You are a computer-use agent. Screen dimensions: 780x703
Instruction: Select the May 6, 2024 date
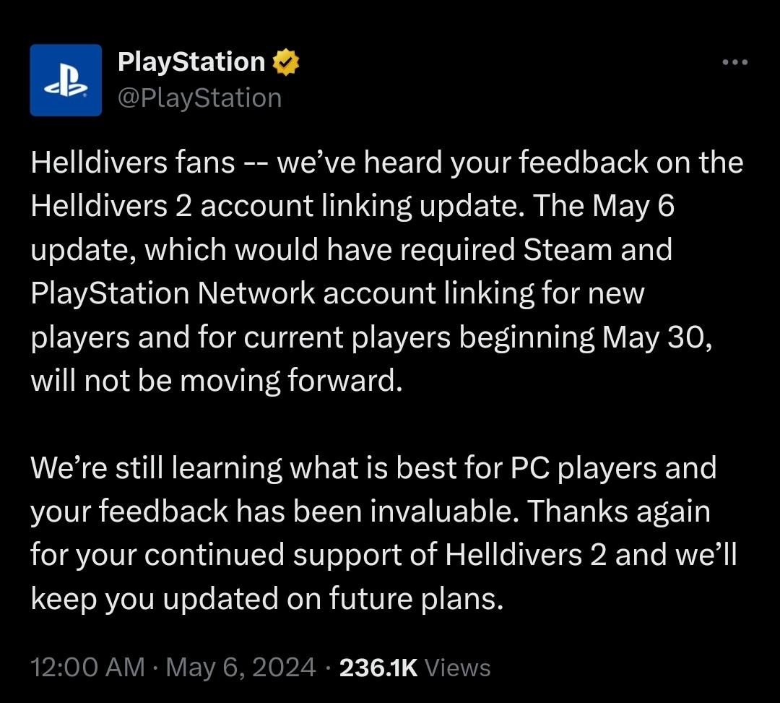[x=240, y=666]
